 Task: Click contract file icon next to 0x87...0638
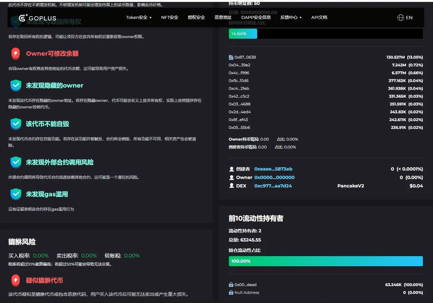pos(231,57)
